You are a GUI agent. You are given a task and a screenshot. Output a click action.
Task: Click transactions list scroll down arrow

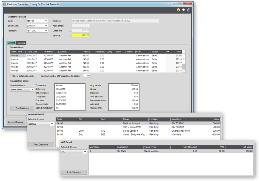[x=183, y=71]
